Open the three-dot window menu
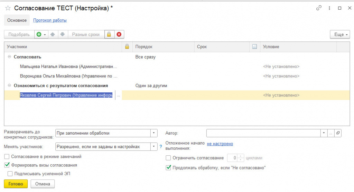354x192 pixels. (x=329, y=8)
